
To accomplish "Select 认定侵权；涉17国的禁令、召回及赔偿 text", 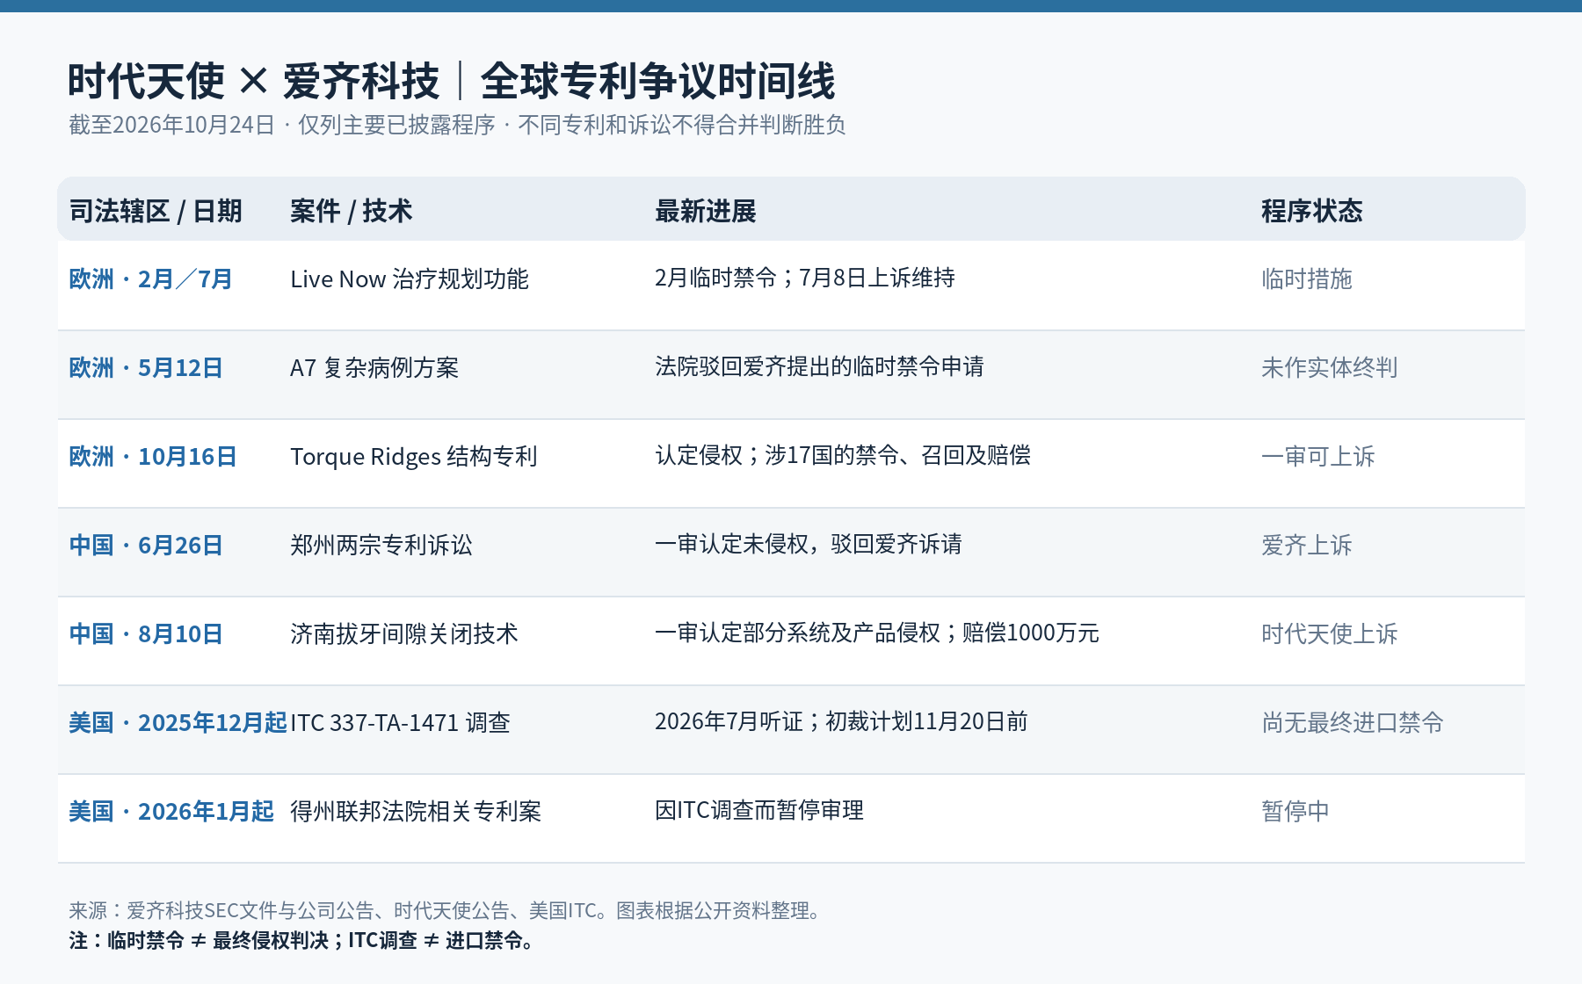I will click(x=843, y=455).
